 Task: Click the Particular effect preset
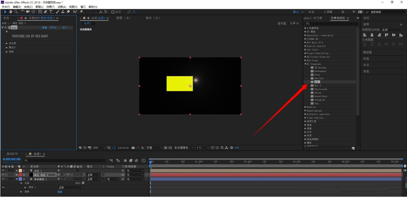coord(321,89)
